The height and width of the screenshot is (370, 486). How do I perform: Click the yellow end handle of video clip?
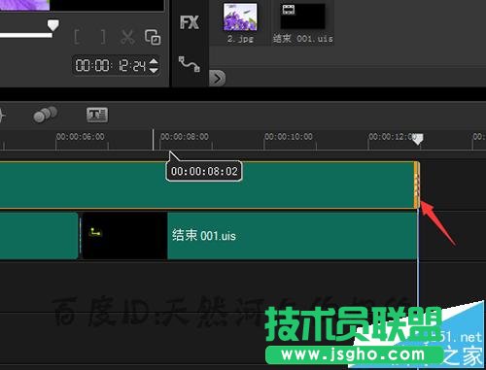(x=417, y=185)
